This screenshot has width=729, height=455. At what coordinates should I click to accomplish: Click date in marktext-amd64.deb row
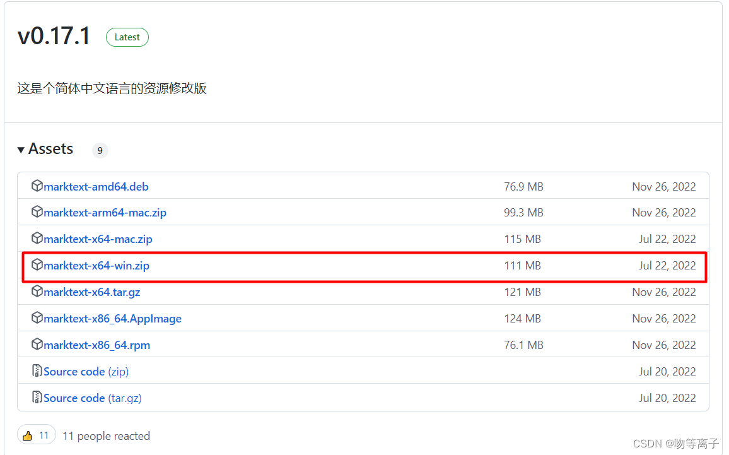point(664,187)
